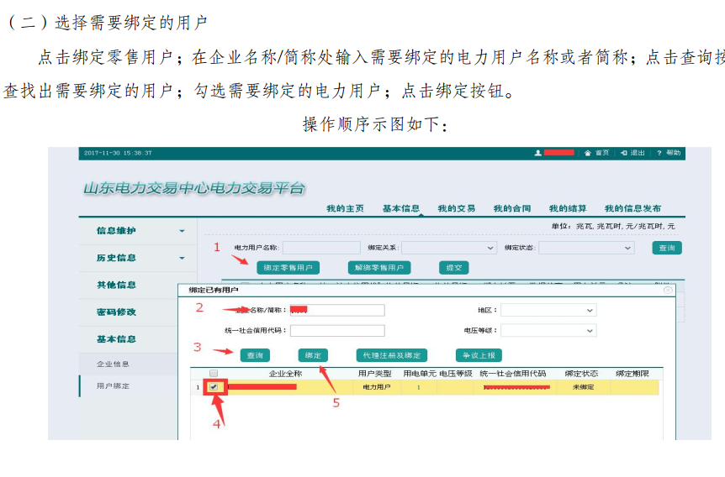Click the 绑定零售用户 button
The width and height of the screenshot is (725, 477).
(x=288, y=268)
